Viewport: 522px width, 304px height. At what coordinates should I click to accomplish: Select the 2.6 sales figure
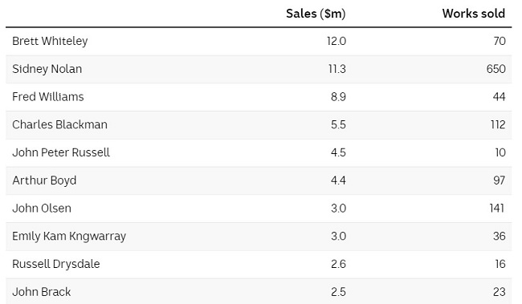[338, 264]
